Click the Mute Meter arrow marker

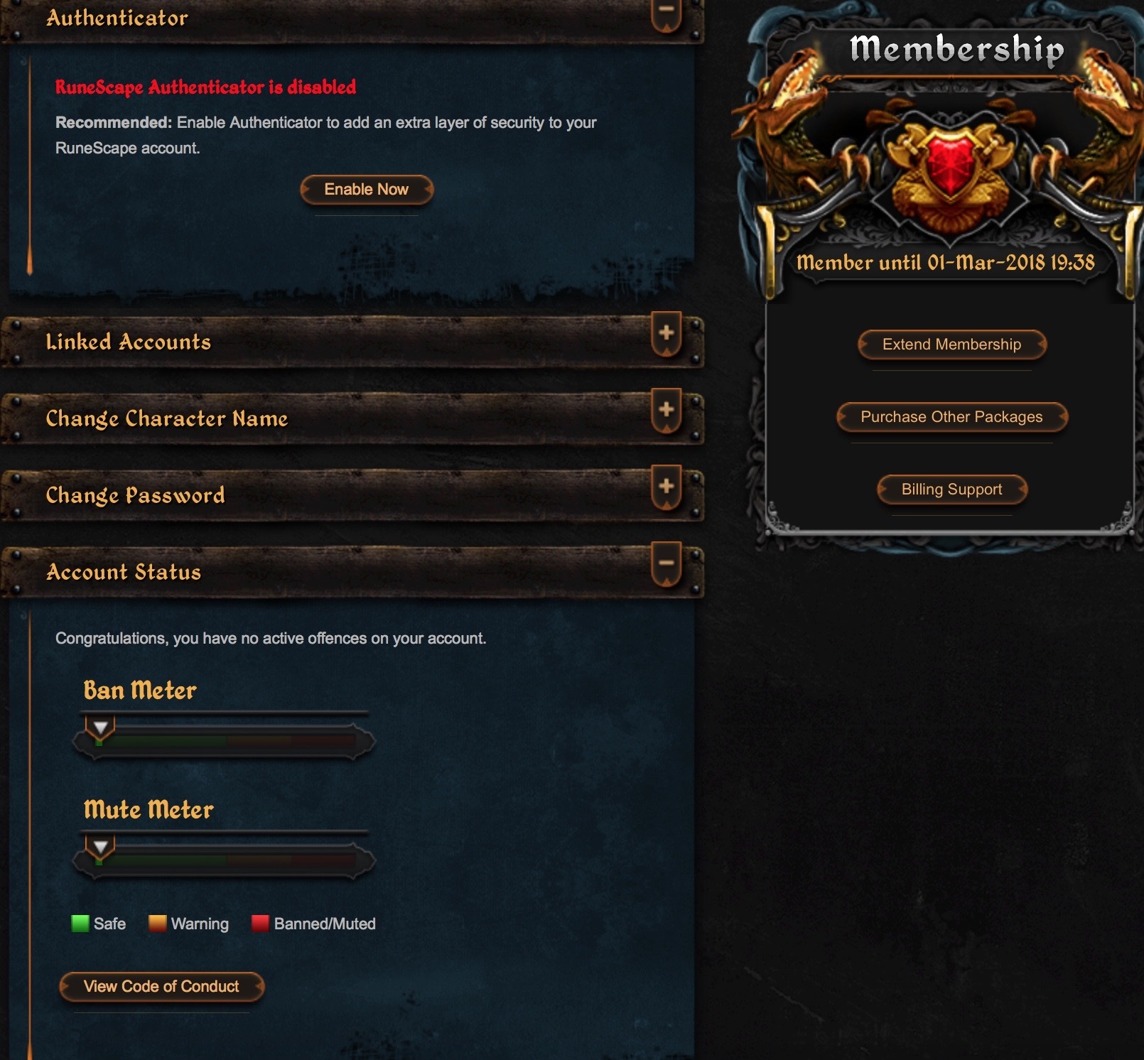coord(100,848)
